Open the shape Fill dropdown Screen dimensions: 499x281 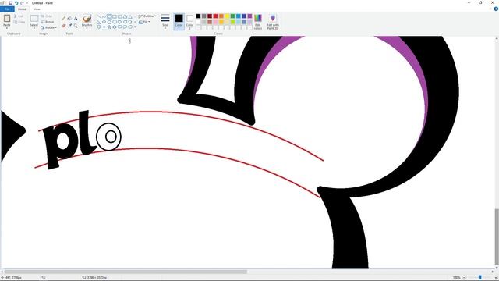point(144,22)
